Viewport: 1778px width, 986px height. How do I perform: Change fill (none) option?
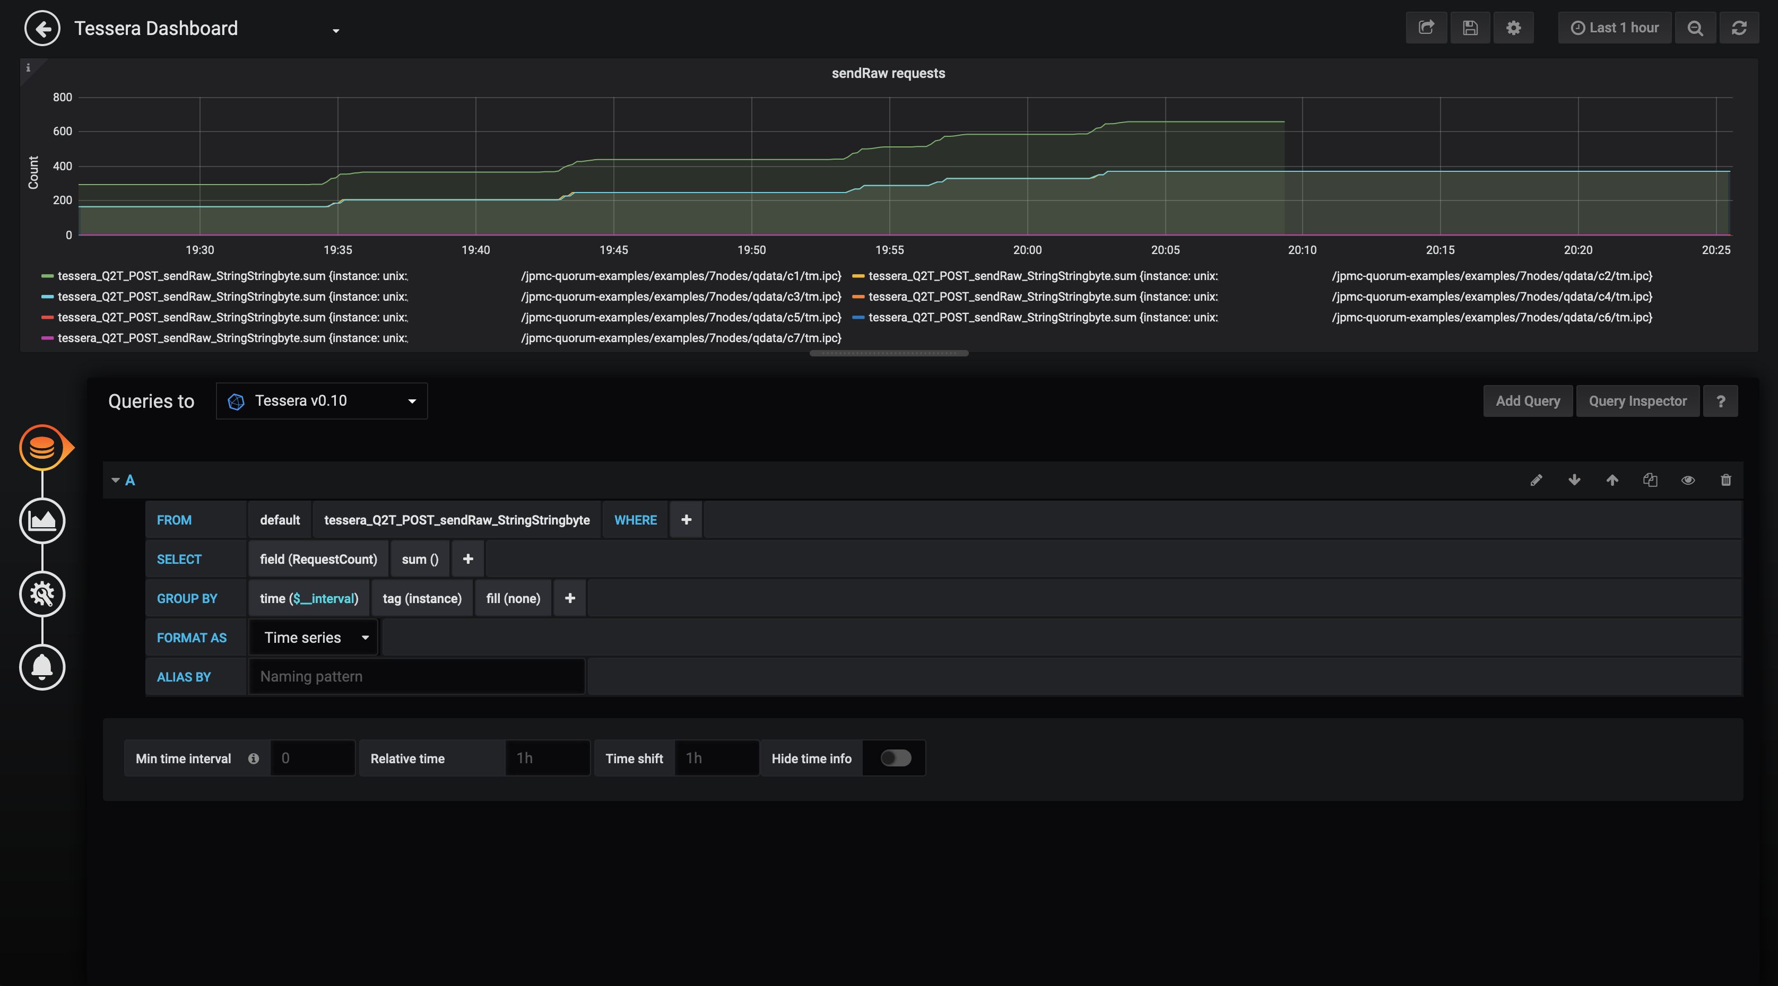pos(513,599)
